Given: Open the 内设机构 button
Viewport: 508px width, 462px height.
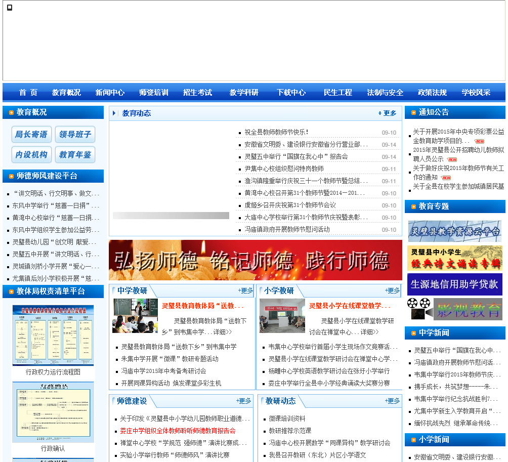Looking at the screenshot, I should click(31, 154).
